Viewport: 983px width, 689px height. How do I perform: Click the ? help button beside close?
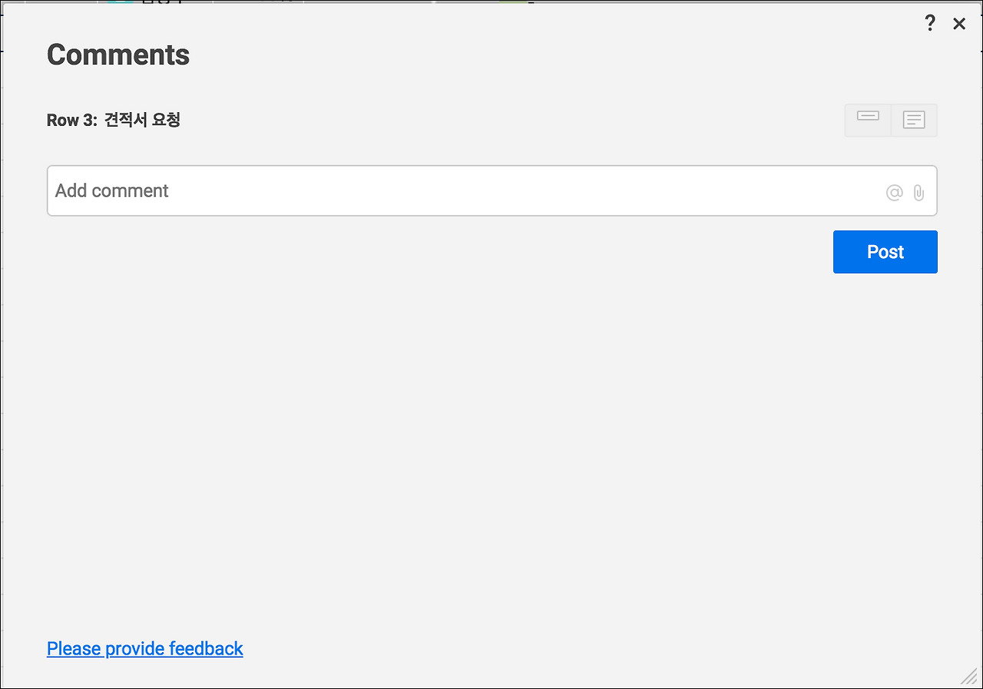tap(930, 23)
